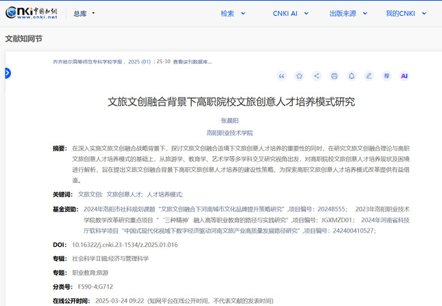Expand the left sidebar arrow button

[x=7, y=73]
